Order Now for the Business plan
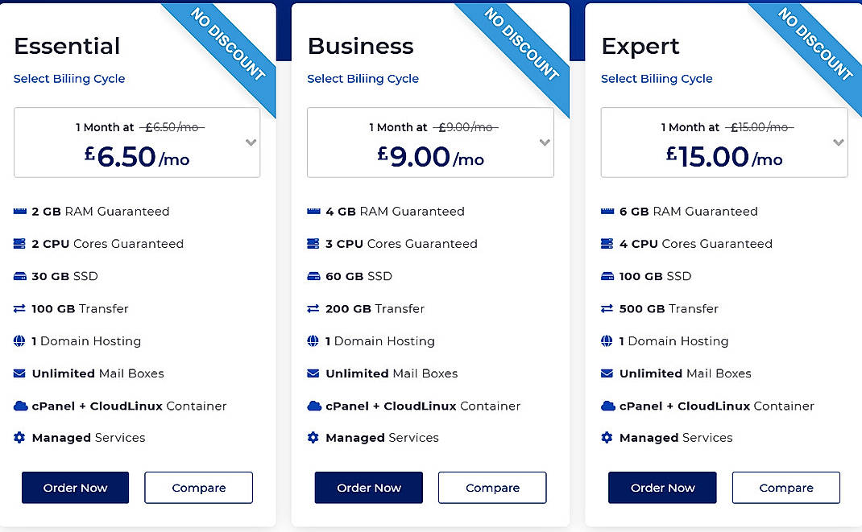The height and width of the screenshot is (532, 862). tap(368, 488)
